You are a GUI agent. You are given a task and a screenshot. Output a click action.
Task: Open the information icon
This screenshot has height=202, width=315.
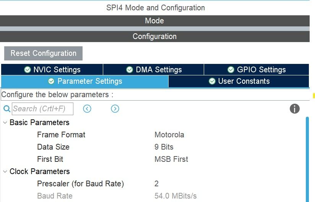point(294,109)
